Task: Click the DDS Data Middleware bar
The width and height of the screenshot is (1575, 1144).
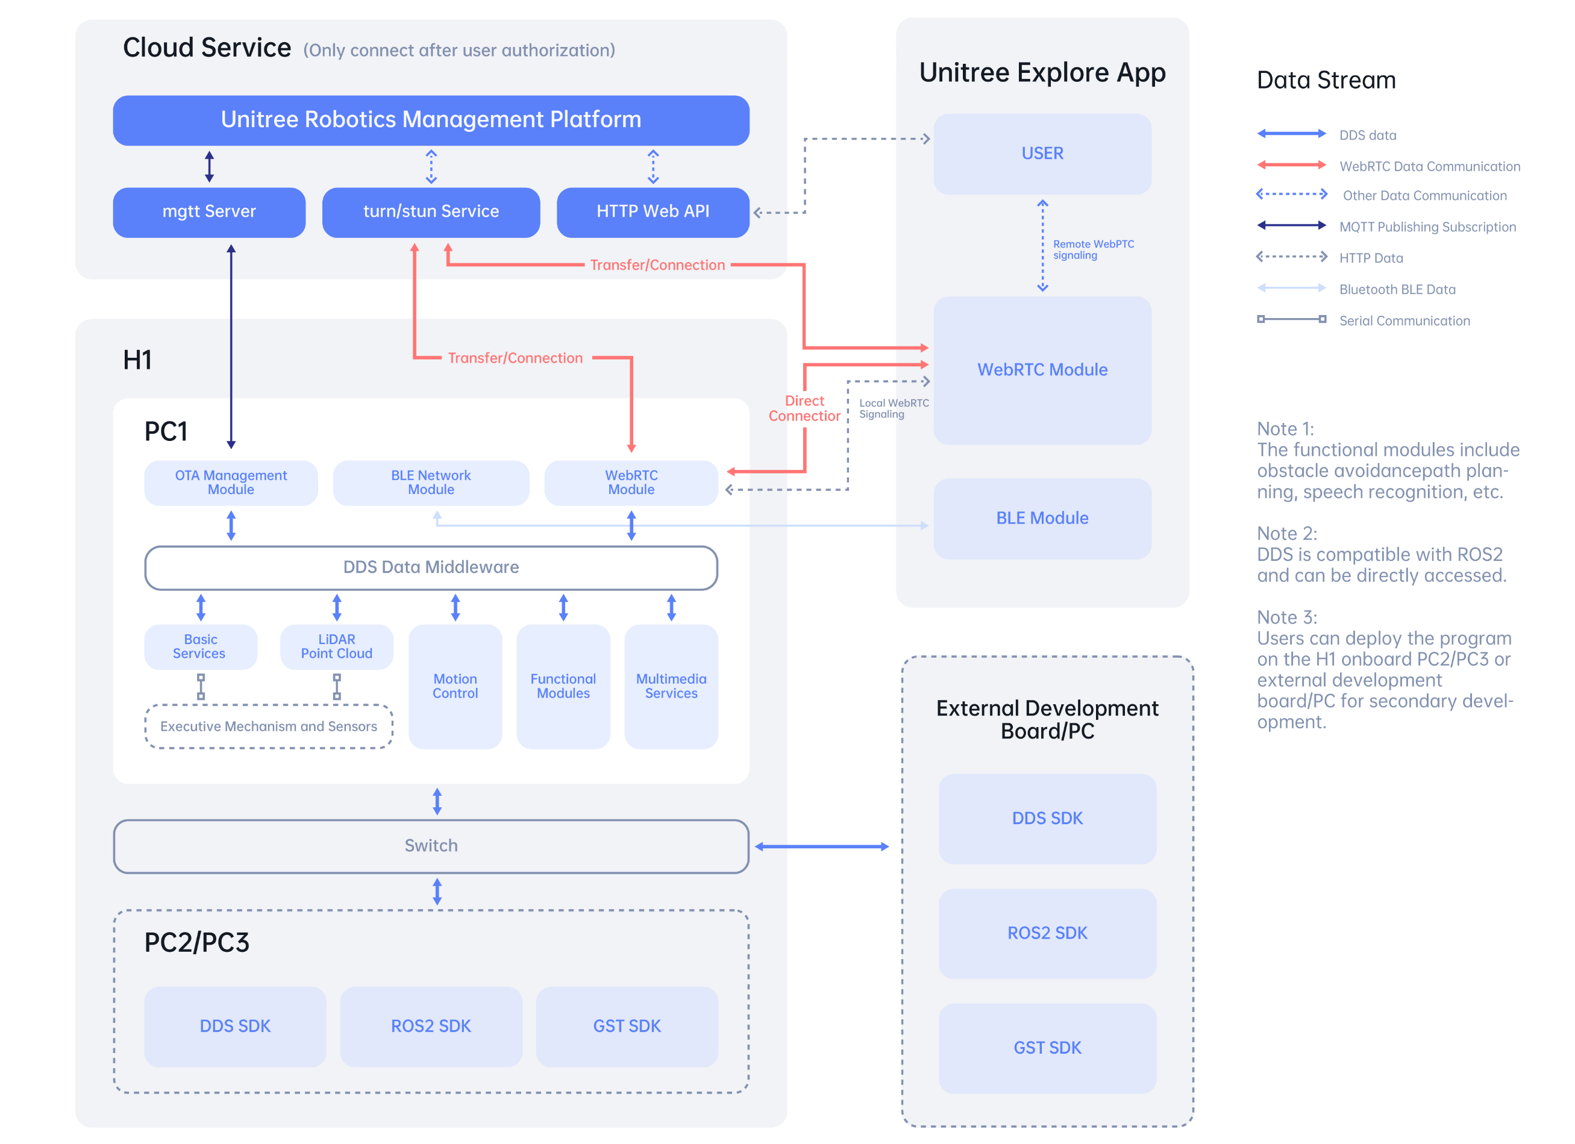Action: [x=431, y=568]
